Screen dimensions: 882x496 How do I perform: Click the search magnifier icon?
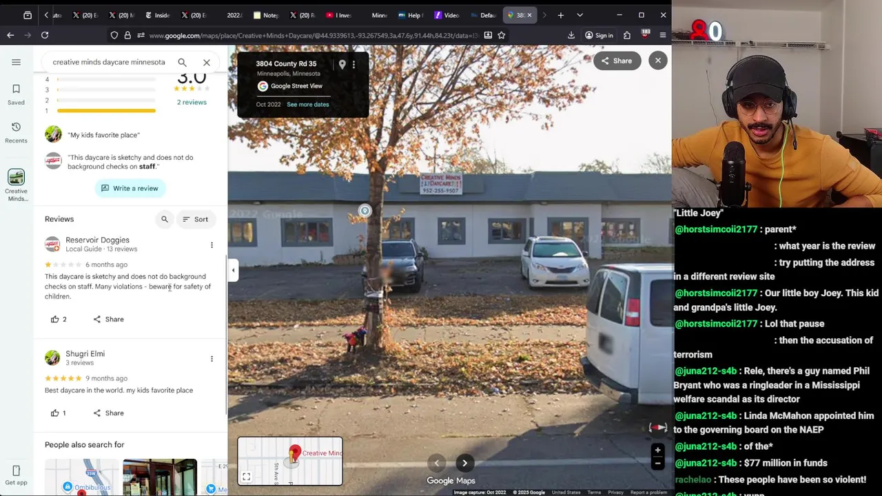coord(182,62)
